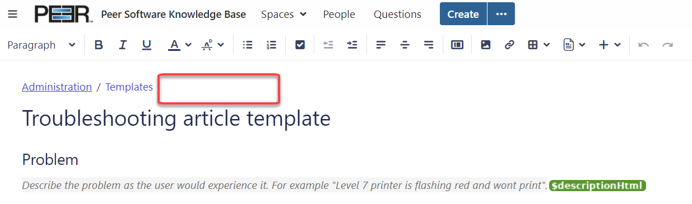Image resolution: width=692 pixels, height=204 pixels.
Task: Expand the more formatting options arrow
Action: tap(221, 45)
